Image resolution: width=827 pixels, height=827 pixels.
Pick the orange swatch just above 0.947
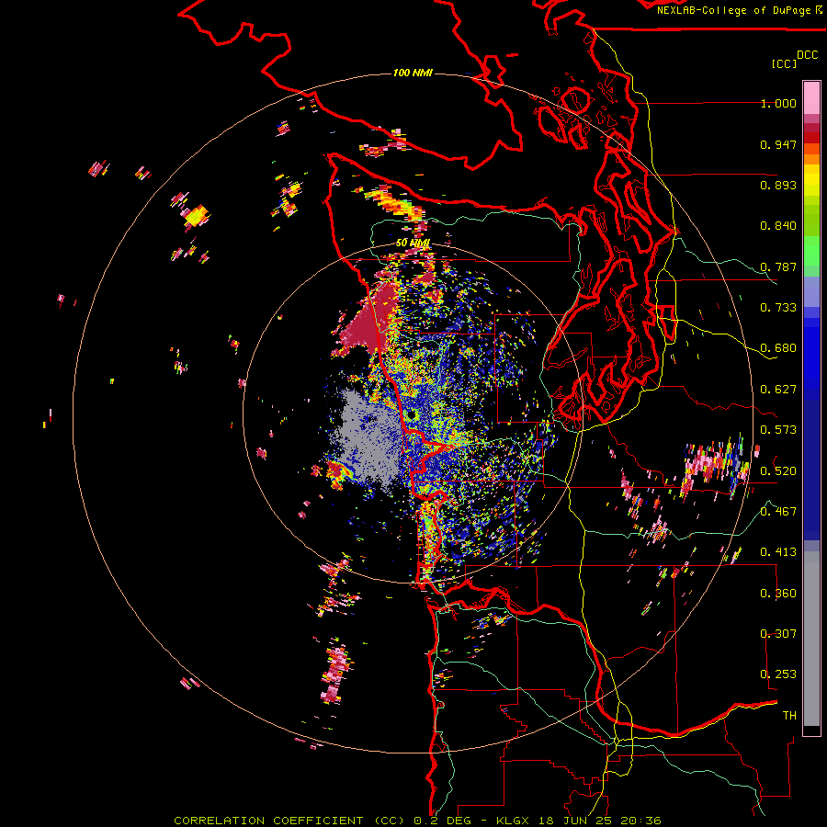click(811, 149)
